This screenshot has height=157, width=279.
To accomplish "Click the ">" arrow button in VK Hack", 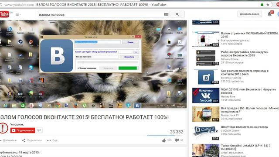I will (x=136, y=52).
